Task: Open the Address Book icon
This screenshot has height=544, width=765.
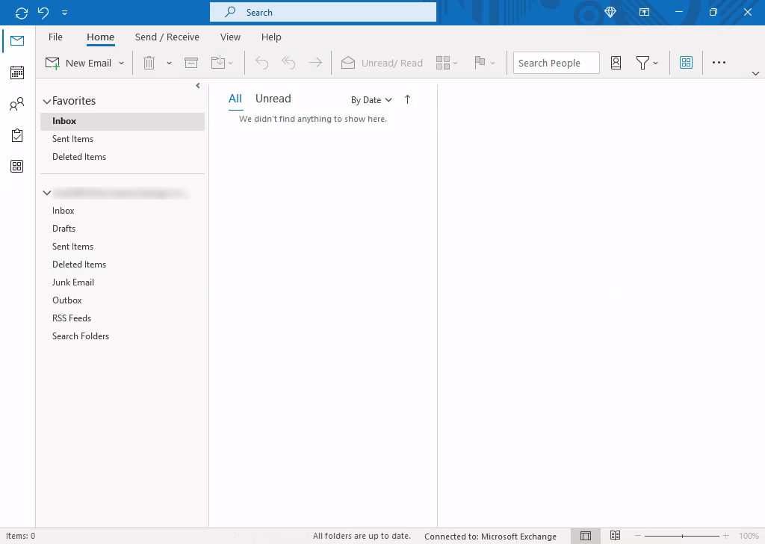Action: click(x=616, y=63)
